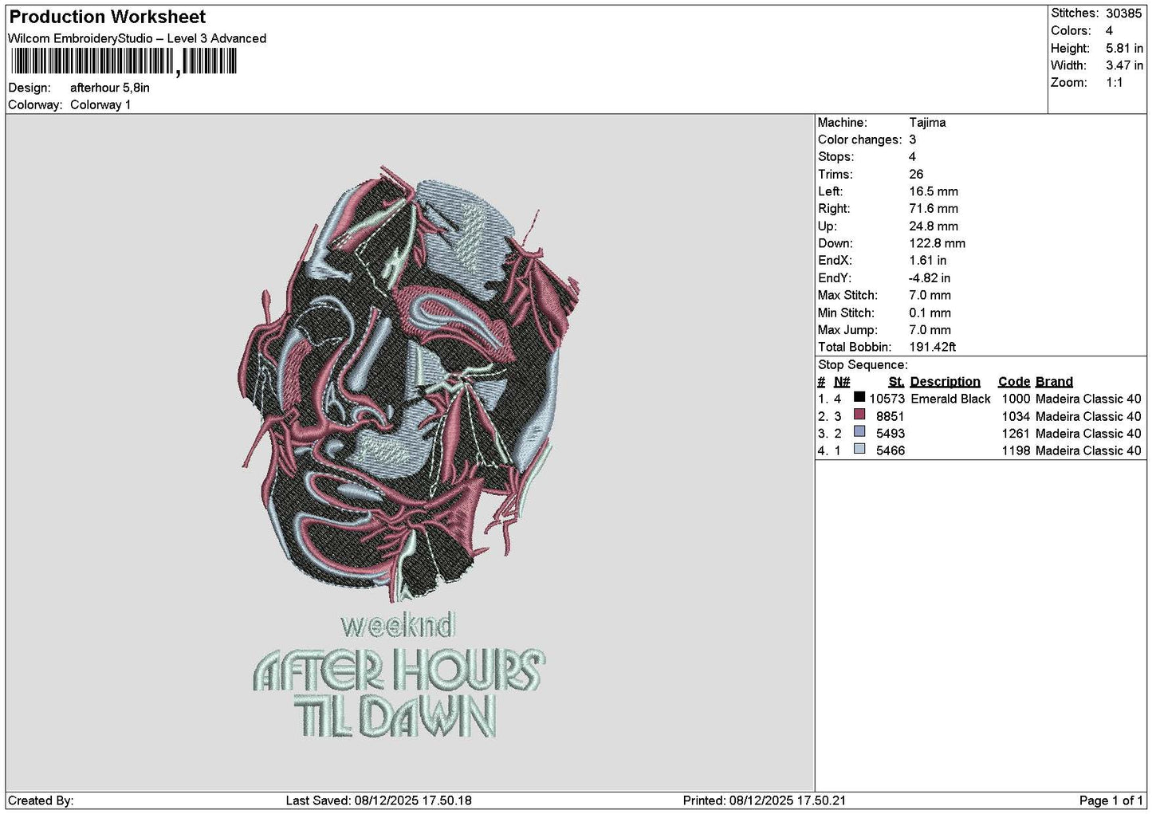Click the 'Description' column header
Viewport: 1152px width, 814px height.
pyautogui.click(x=945, y=382)
